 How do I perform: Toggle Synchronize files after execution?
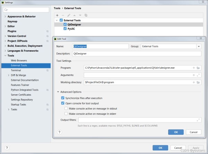pyautogui.click(x=63, y=98)
